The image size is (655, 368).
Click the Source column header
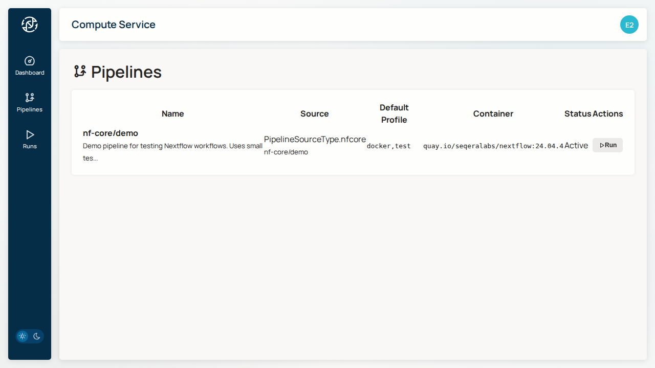click(314, 114)
